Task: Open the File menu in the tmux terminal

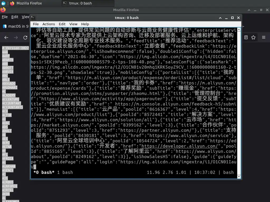Action: pyautogui.click(x=36, y=24)
